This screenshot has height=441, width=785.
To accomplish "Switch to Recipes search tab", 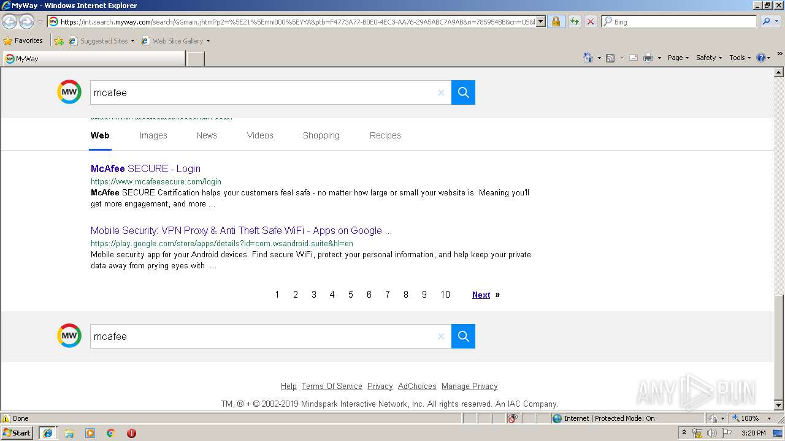I will (385, 135).
